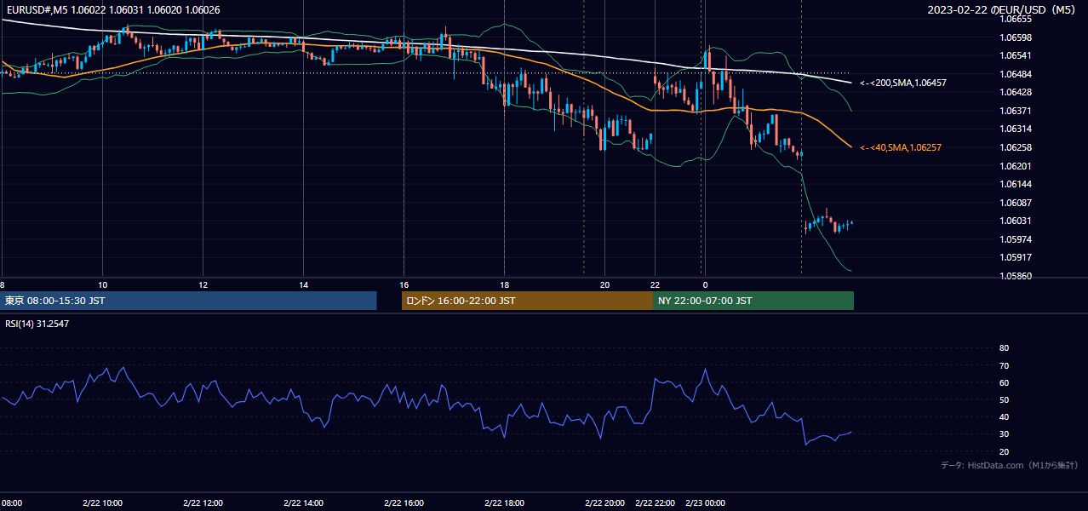
Task: Click hour marker 10 below price chart
Action: click(x=102, y=284)
